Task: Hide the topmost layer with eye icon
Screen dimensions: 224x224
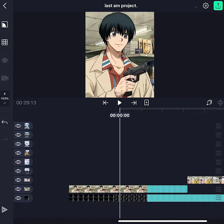Action: pos(18,126)
